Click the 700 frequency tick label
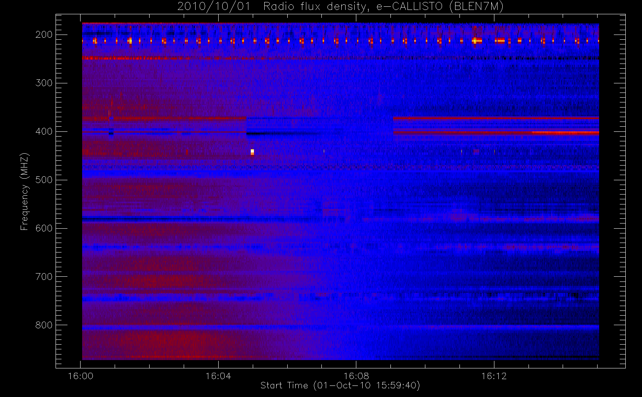This screenshot has height=397, width=642. click(x=44, y=277)
